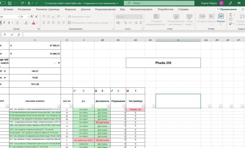
Task: Toggle align text left
Action: click(x=44, y=23)
